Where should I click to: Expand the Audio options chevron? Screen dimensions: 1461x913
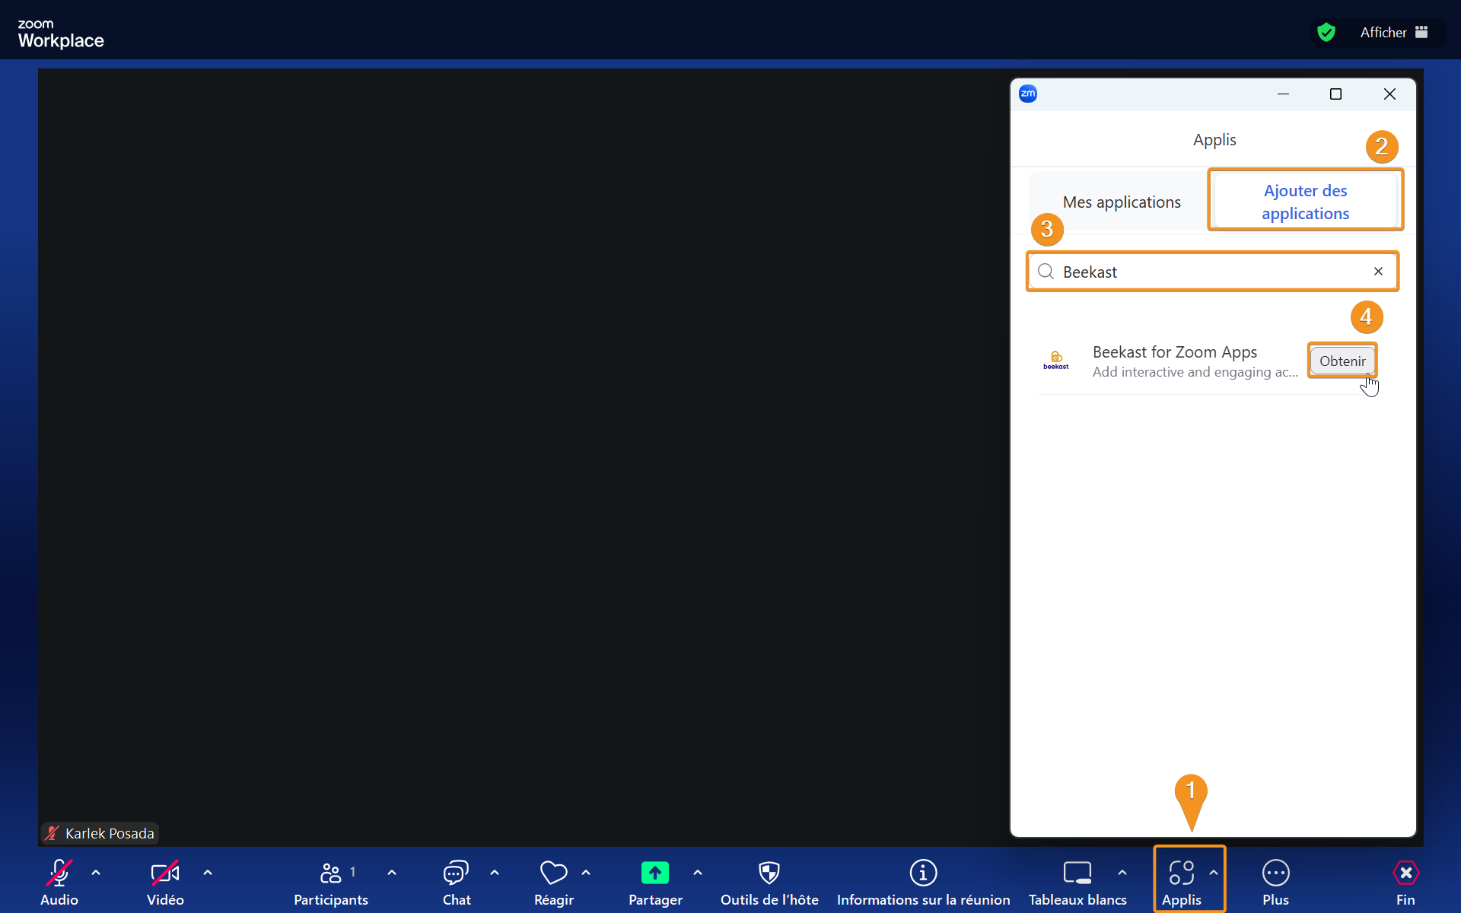pos(96,873)
